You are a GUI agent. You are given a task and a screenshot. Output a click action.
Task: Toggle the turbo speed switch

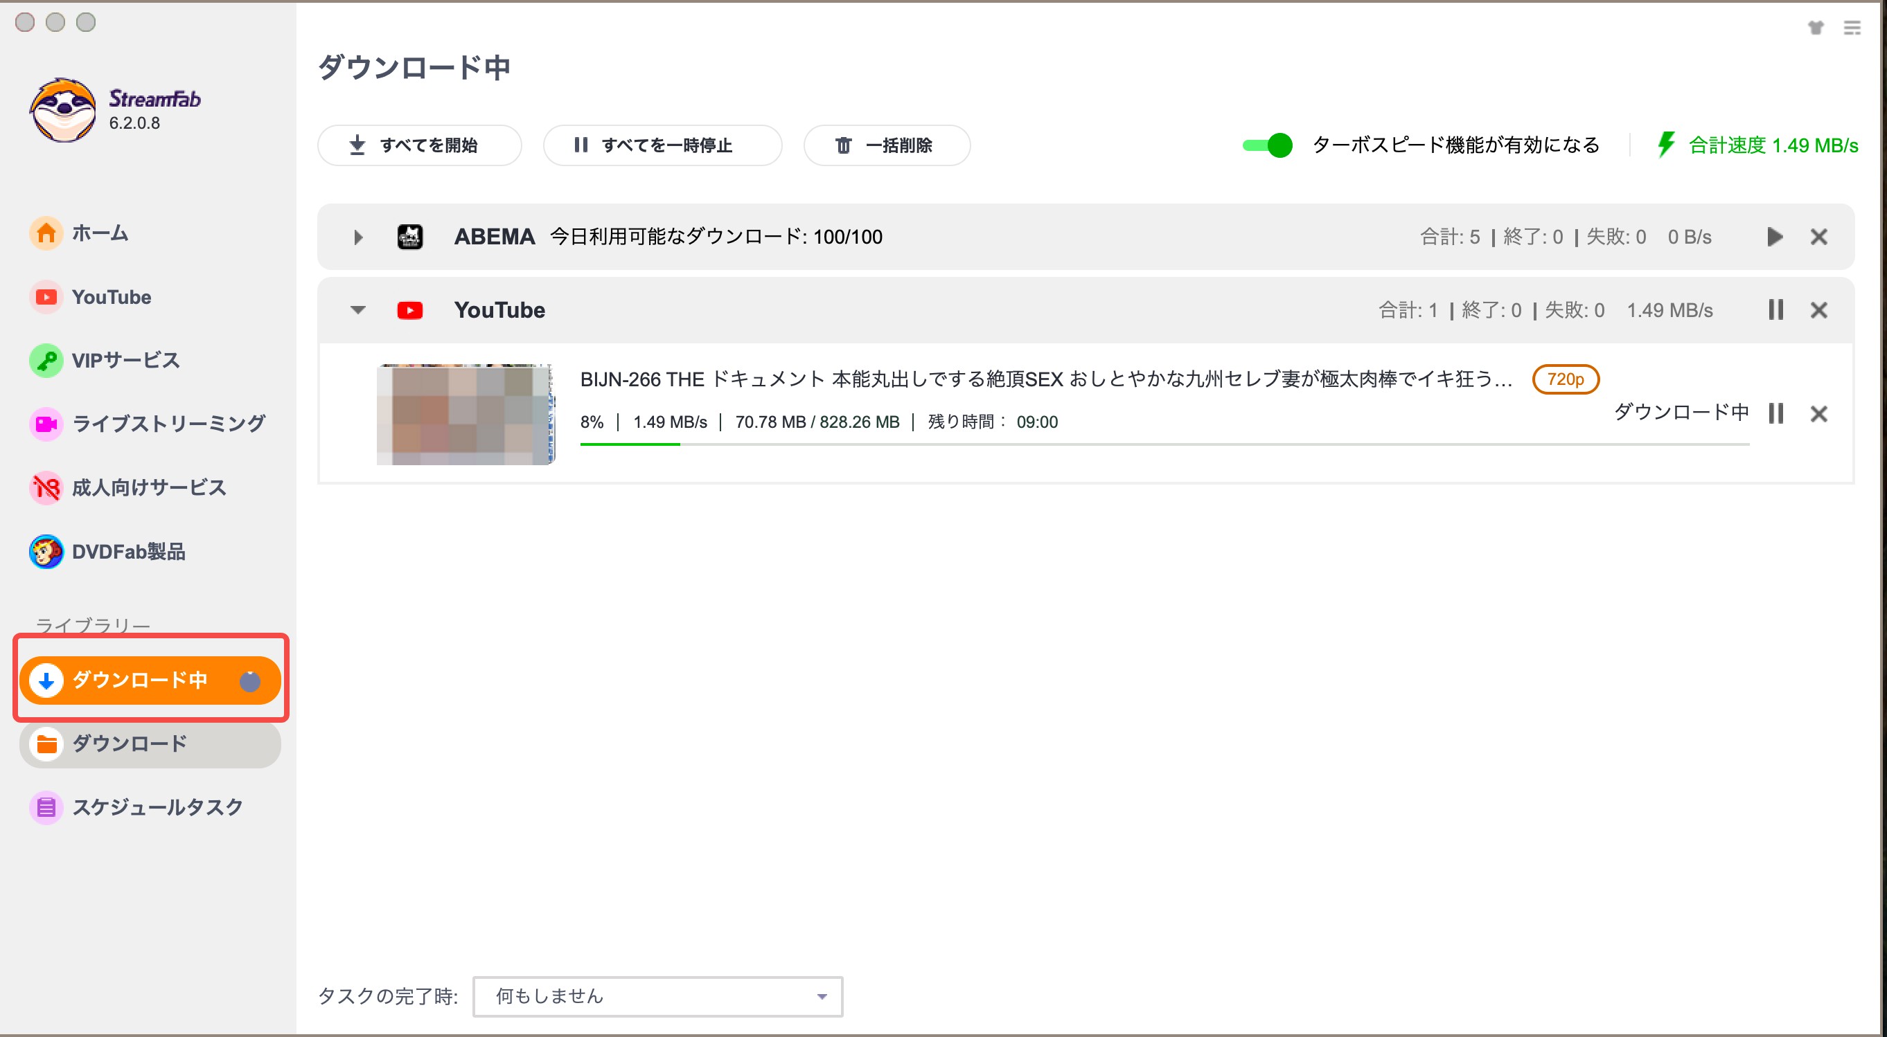(x=1267, y=145)
